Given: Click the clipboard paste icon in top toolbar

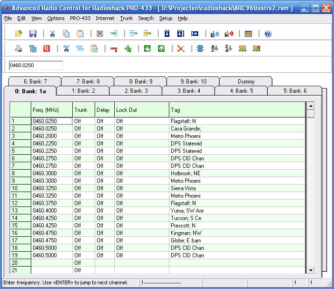Looking at the screenshot, I should [x=80, y=34].
